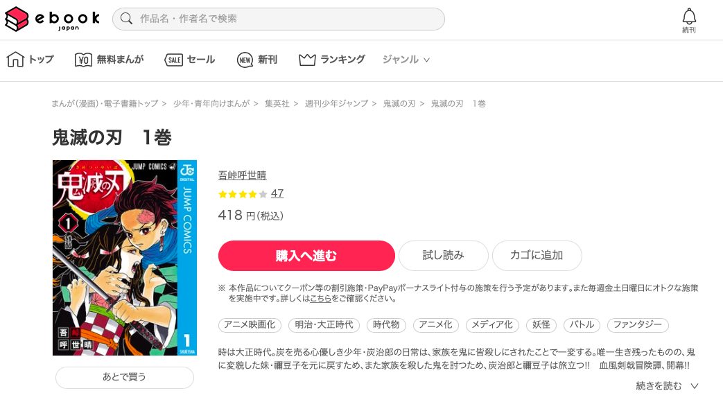This screenshot has height=411, width=723.
Task: Open the 続刊 notification bell
Action: coord(689,21)
